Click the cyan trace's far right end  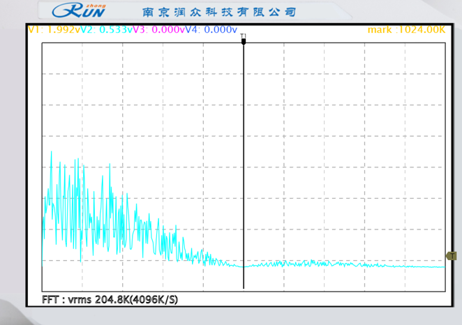tap(443, 266)
